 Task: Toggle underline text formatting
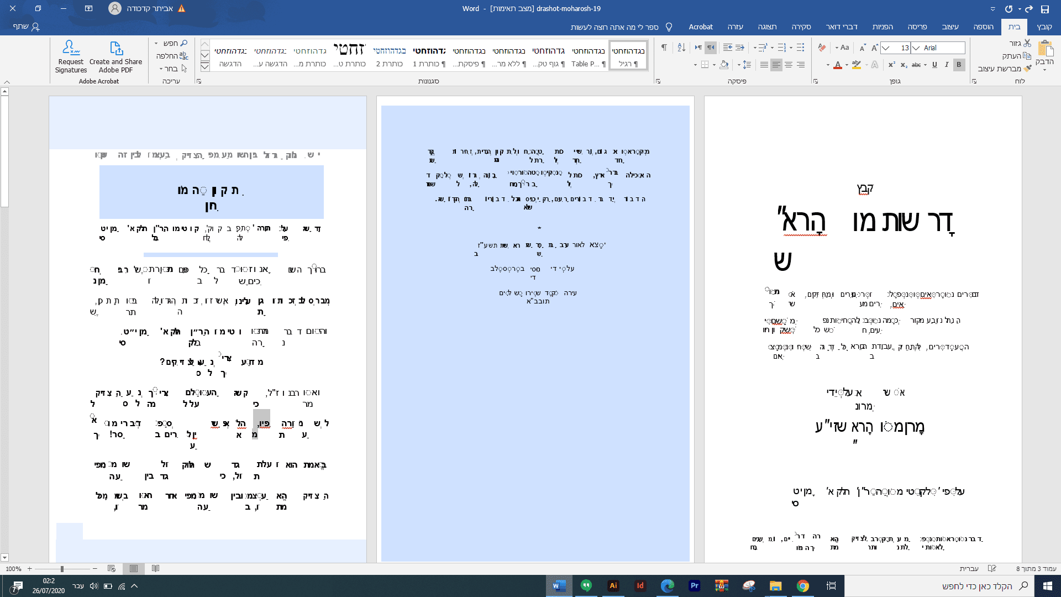pos(934,65)
